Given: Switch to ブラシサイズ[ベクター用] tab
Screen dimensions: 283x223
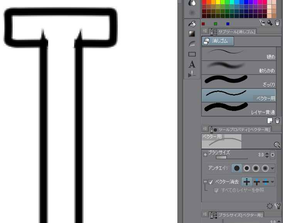Looking at the screenshot, I should [236, 215].
